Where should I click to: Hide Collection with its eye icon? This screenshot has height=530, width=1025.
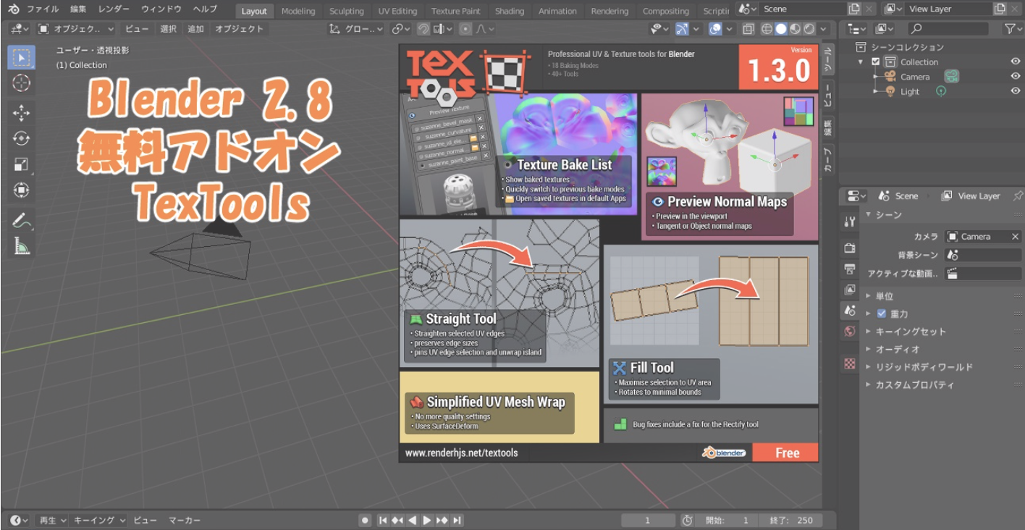(x=1015, y=62)
